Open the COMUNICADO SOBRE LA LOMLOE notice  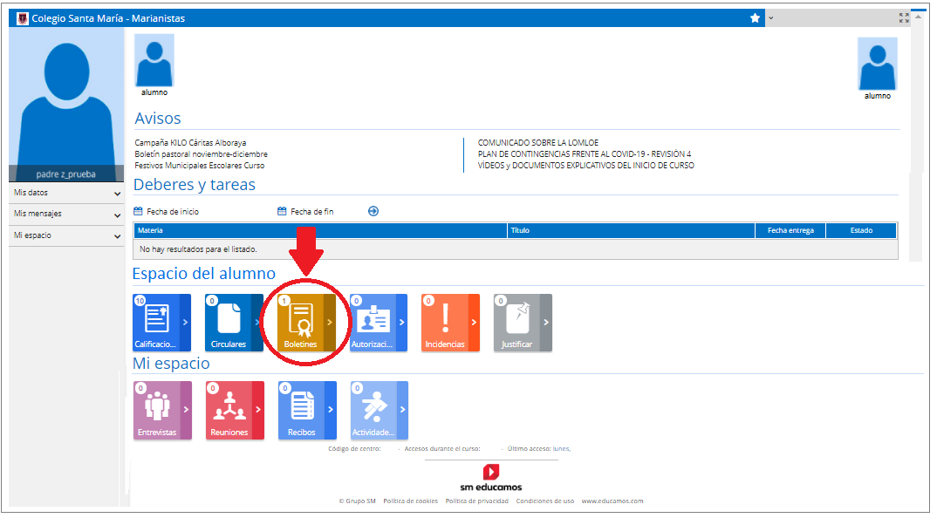[537, 143]
